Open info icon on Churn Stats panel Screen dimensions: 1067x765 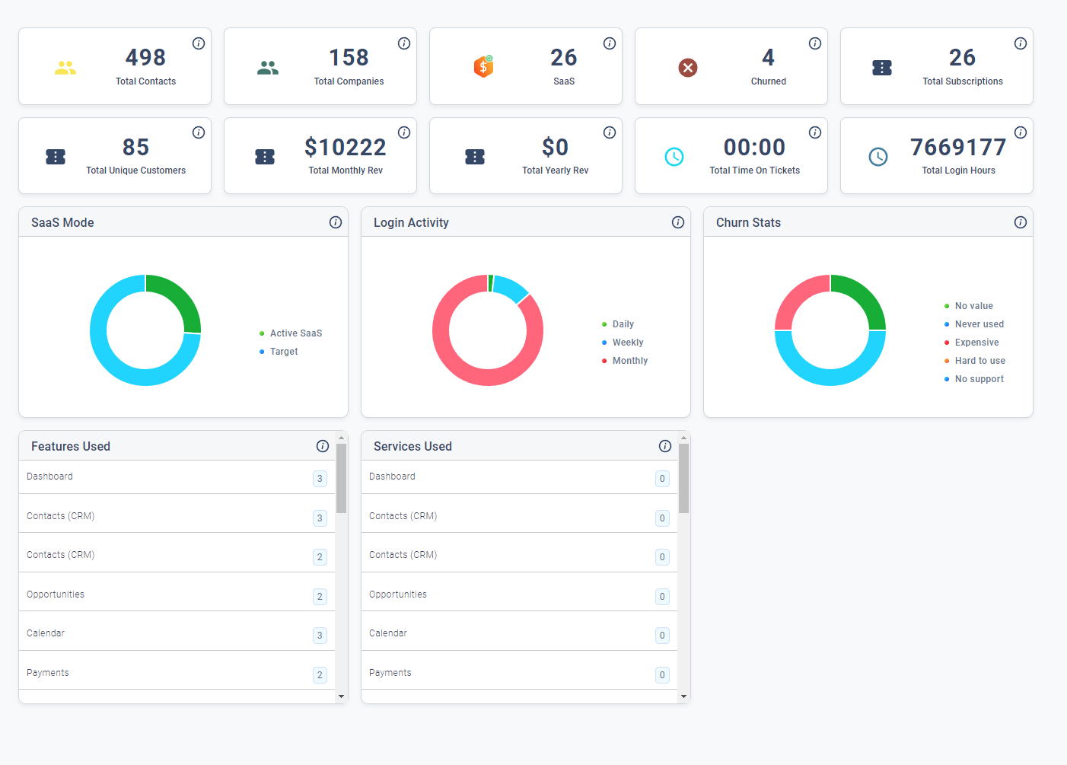1021,222
